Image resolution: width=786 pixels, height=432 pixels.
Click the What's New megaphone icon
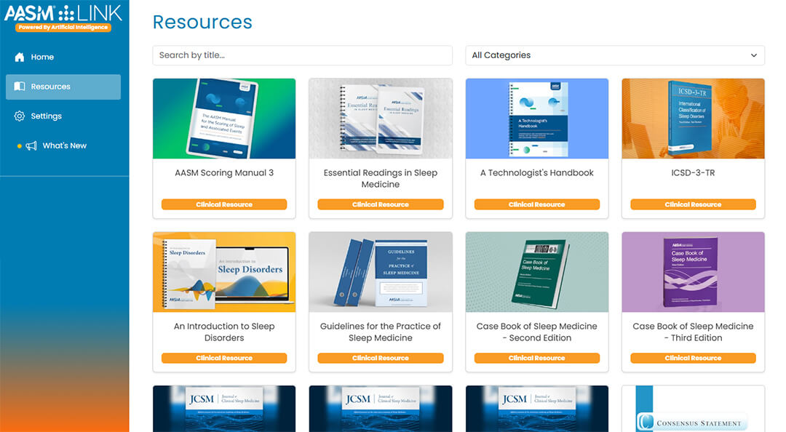(31, 146)
